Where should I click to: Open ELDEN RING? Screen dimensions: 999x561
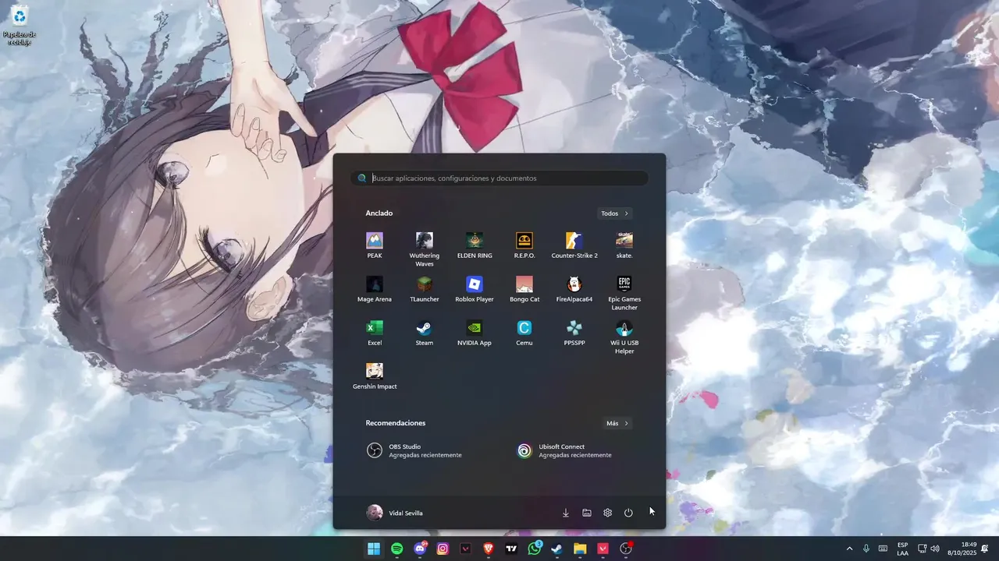[x=475, y=245]
